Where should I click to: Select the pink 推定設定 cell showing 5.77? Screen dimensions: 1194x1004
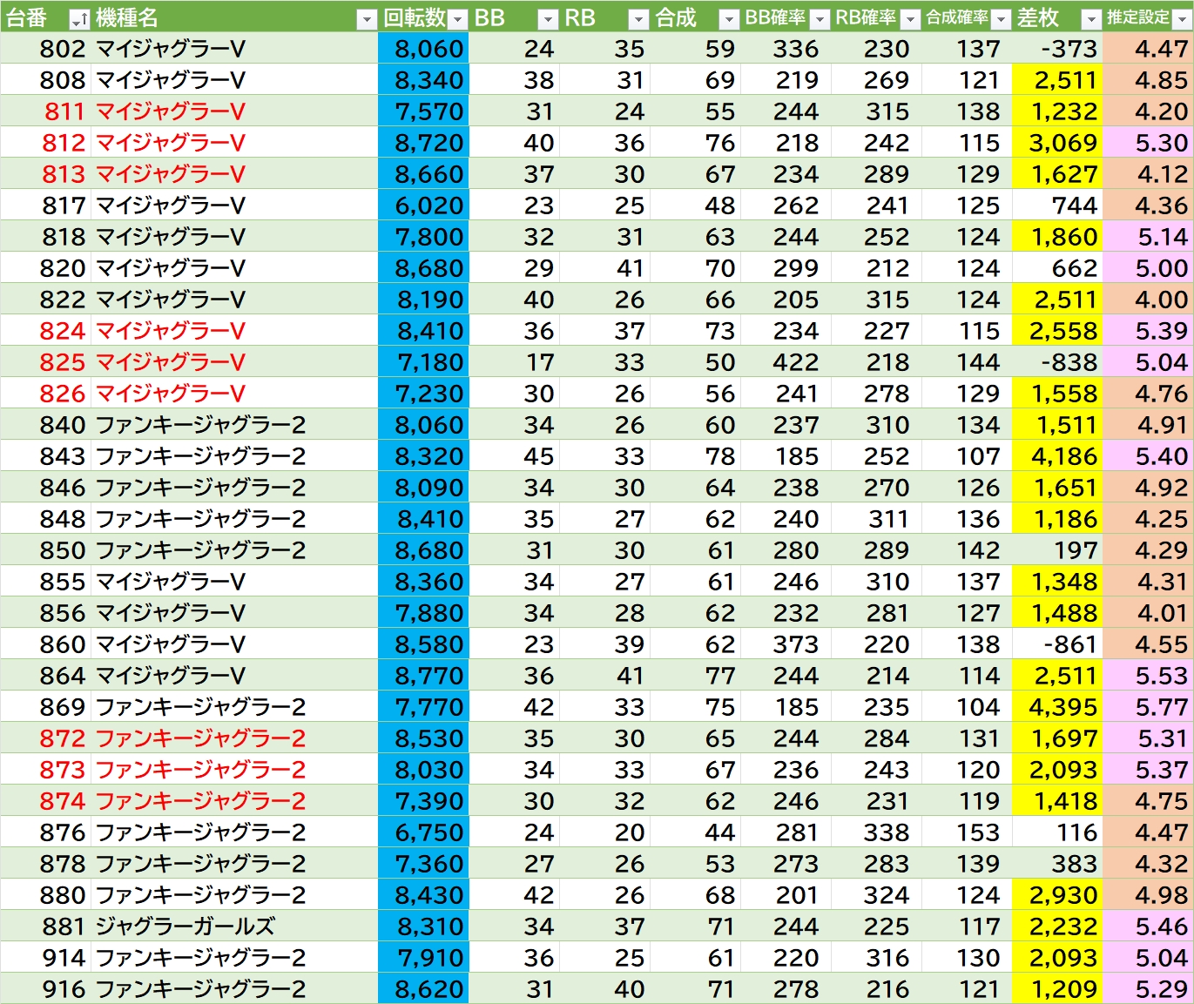tap(1148, 707)
